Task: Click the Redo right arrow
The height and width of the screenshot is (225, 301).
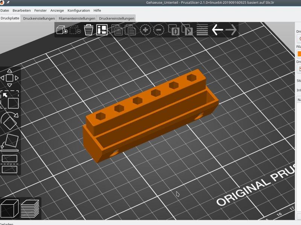Action: tap(231, 30)
